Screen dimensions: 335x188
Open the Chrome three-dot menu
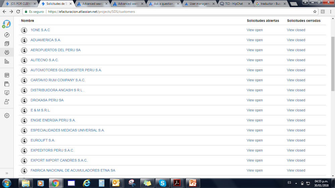click(331, 12)
